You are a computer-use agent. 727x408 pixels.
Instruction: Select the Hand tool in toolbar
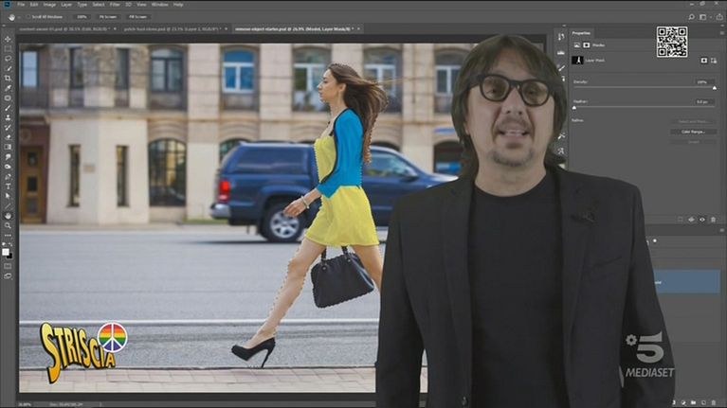(8, 215)
